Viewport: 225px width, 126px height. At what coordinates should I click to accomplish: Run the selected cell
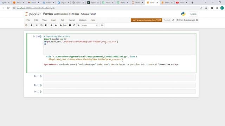click(63, 25)
